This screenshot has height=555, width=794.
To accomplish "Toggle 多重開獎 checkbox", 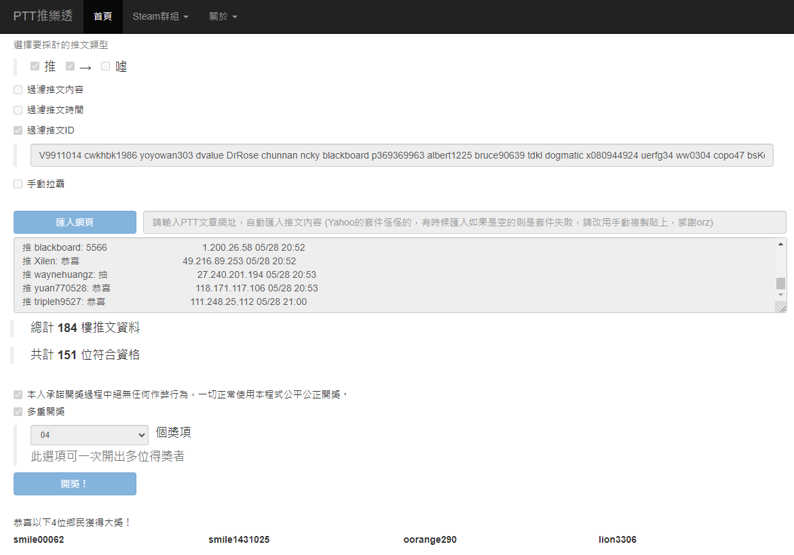I will [x=18, y=412].
